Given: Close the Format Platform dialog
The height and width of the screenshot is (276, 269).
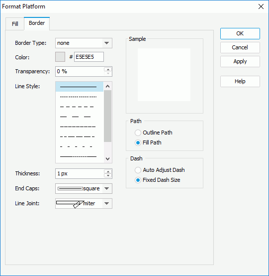Looking at the screenshot, I should [261, 6].
